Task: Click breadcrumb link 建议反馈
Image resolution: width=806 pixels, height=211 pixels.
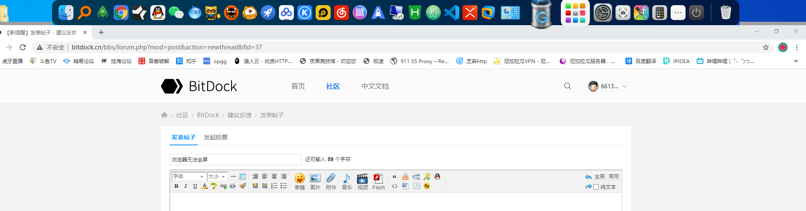Action: click(240, 115)
